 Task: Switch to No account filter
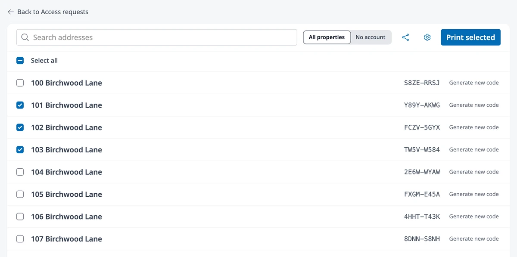point(371,37)
